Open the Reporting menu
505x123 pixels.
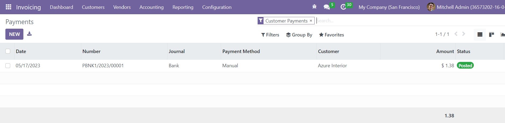(183, 7)
